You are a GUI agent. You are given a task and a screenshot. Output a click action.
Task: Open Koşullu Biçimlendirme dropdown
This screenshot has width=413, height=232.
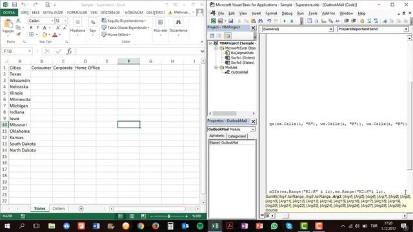(x=124, y=21)
